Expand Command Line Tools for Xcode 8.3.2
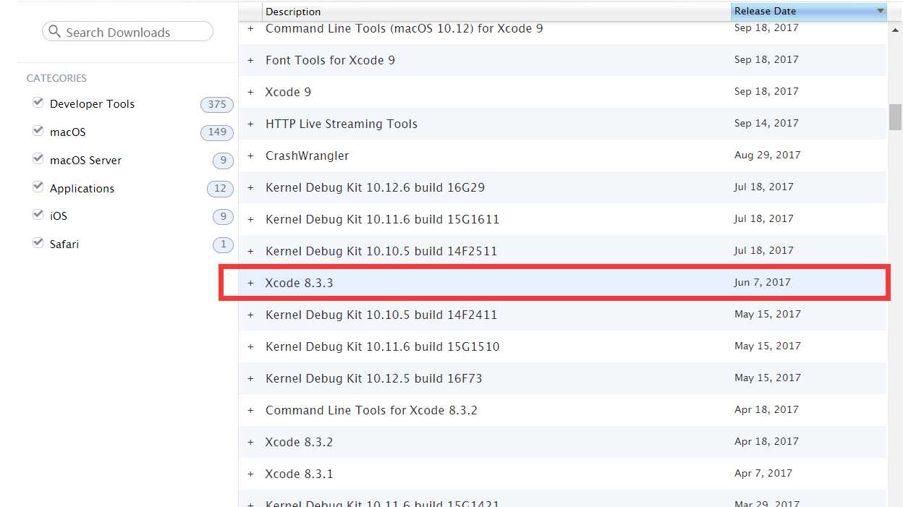The width and height of the screenshot is (903, 507). pos(250,410)
